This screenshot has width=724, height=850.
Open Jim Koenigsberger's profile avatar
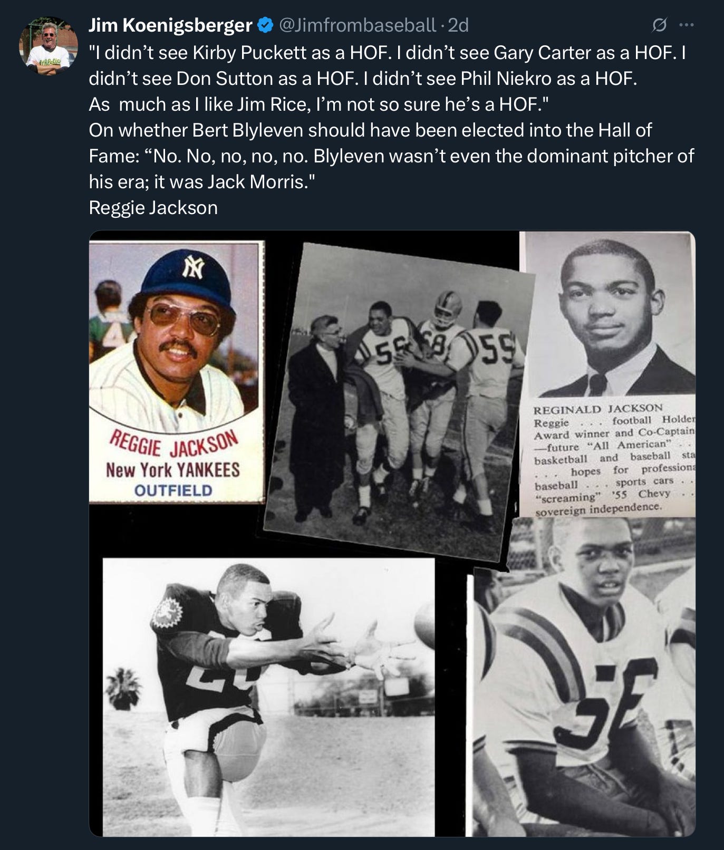49,45
